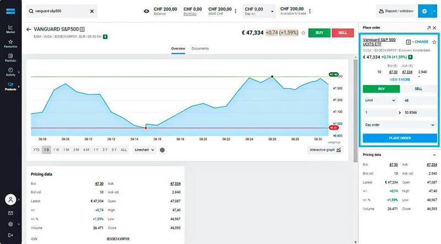The width and height of the screenshot is (441, 244).
Task: Open Activity in the sidebar
Action: pyautogui.click(x=10, y=72)
